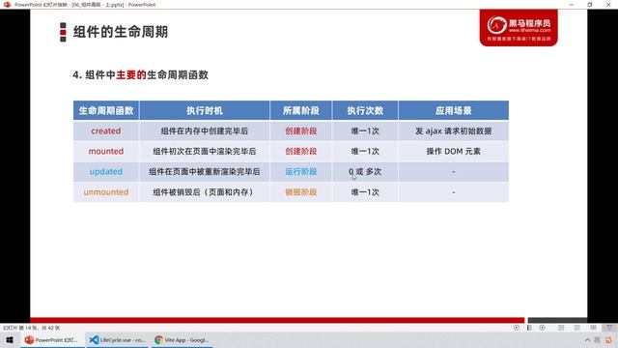Click the 执行时机 column header
This screenshot has height=348, width=618.
click(204, 110)
